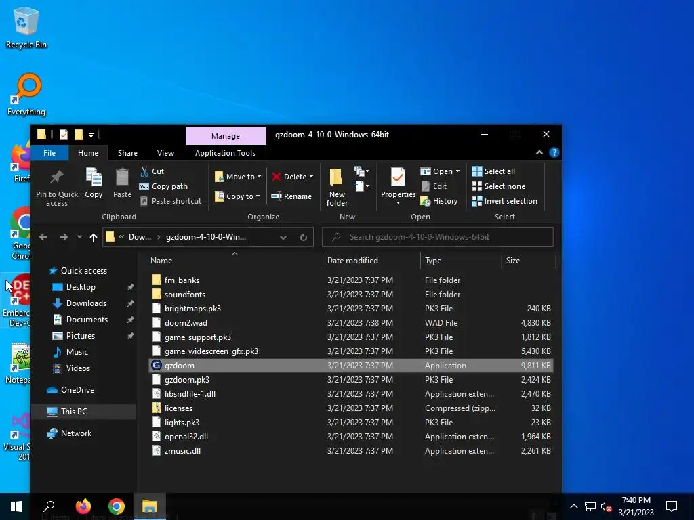The width and height of the screenshot is (694, 520).
Task: Open Firefox from the taskbar
Action: coord(83,506)
